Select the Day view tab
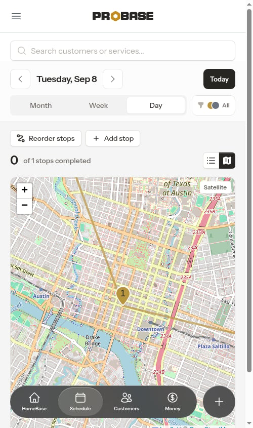Screen dimensions: 253x428 pos(156,105)
